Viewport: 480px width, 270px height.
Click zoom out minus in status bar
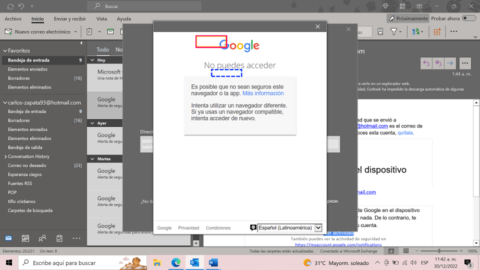click(x=417, y=251)
